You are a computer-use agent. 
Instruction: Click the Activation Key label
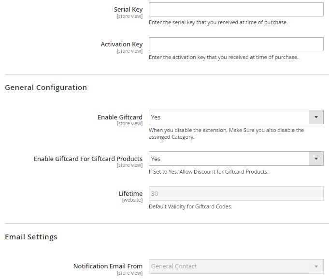pos(121,44)
